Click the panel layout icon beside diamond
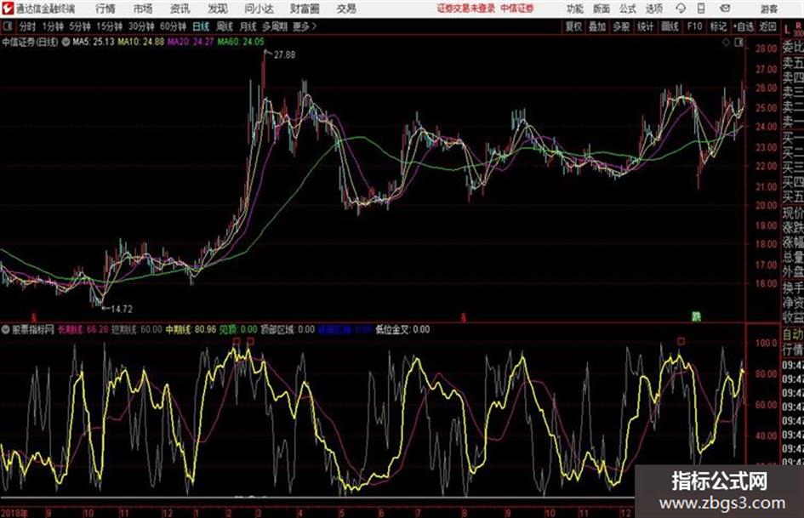804x518 pixels. [738, 43]
